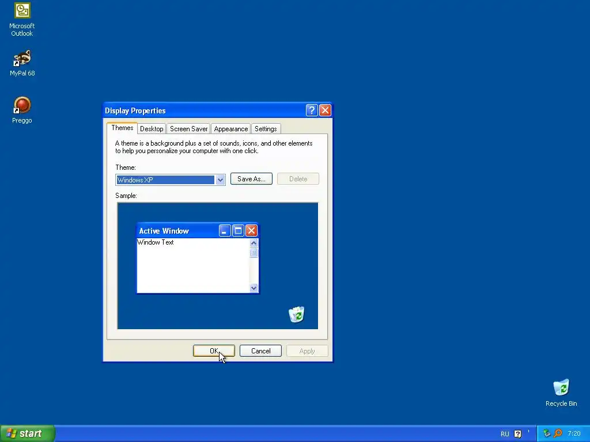Close the Display Properties dialog
Image resolution: width=590 pixels, height=442 pixels.
click(325, 110)
